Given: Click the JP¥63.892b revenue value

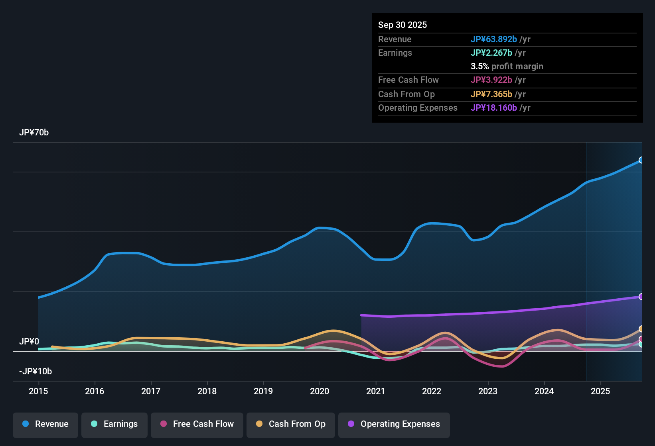Looking at the screenshot, I should pos(494,39).
